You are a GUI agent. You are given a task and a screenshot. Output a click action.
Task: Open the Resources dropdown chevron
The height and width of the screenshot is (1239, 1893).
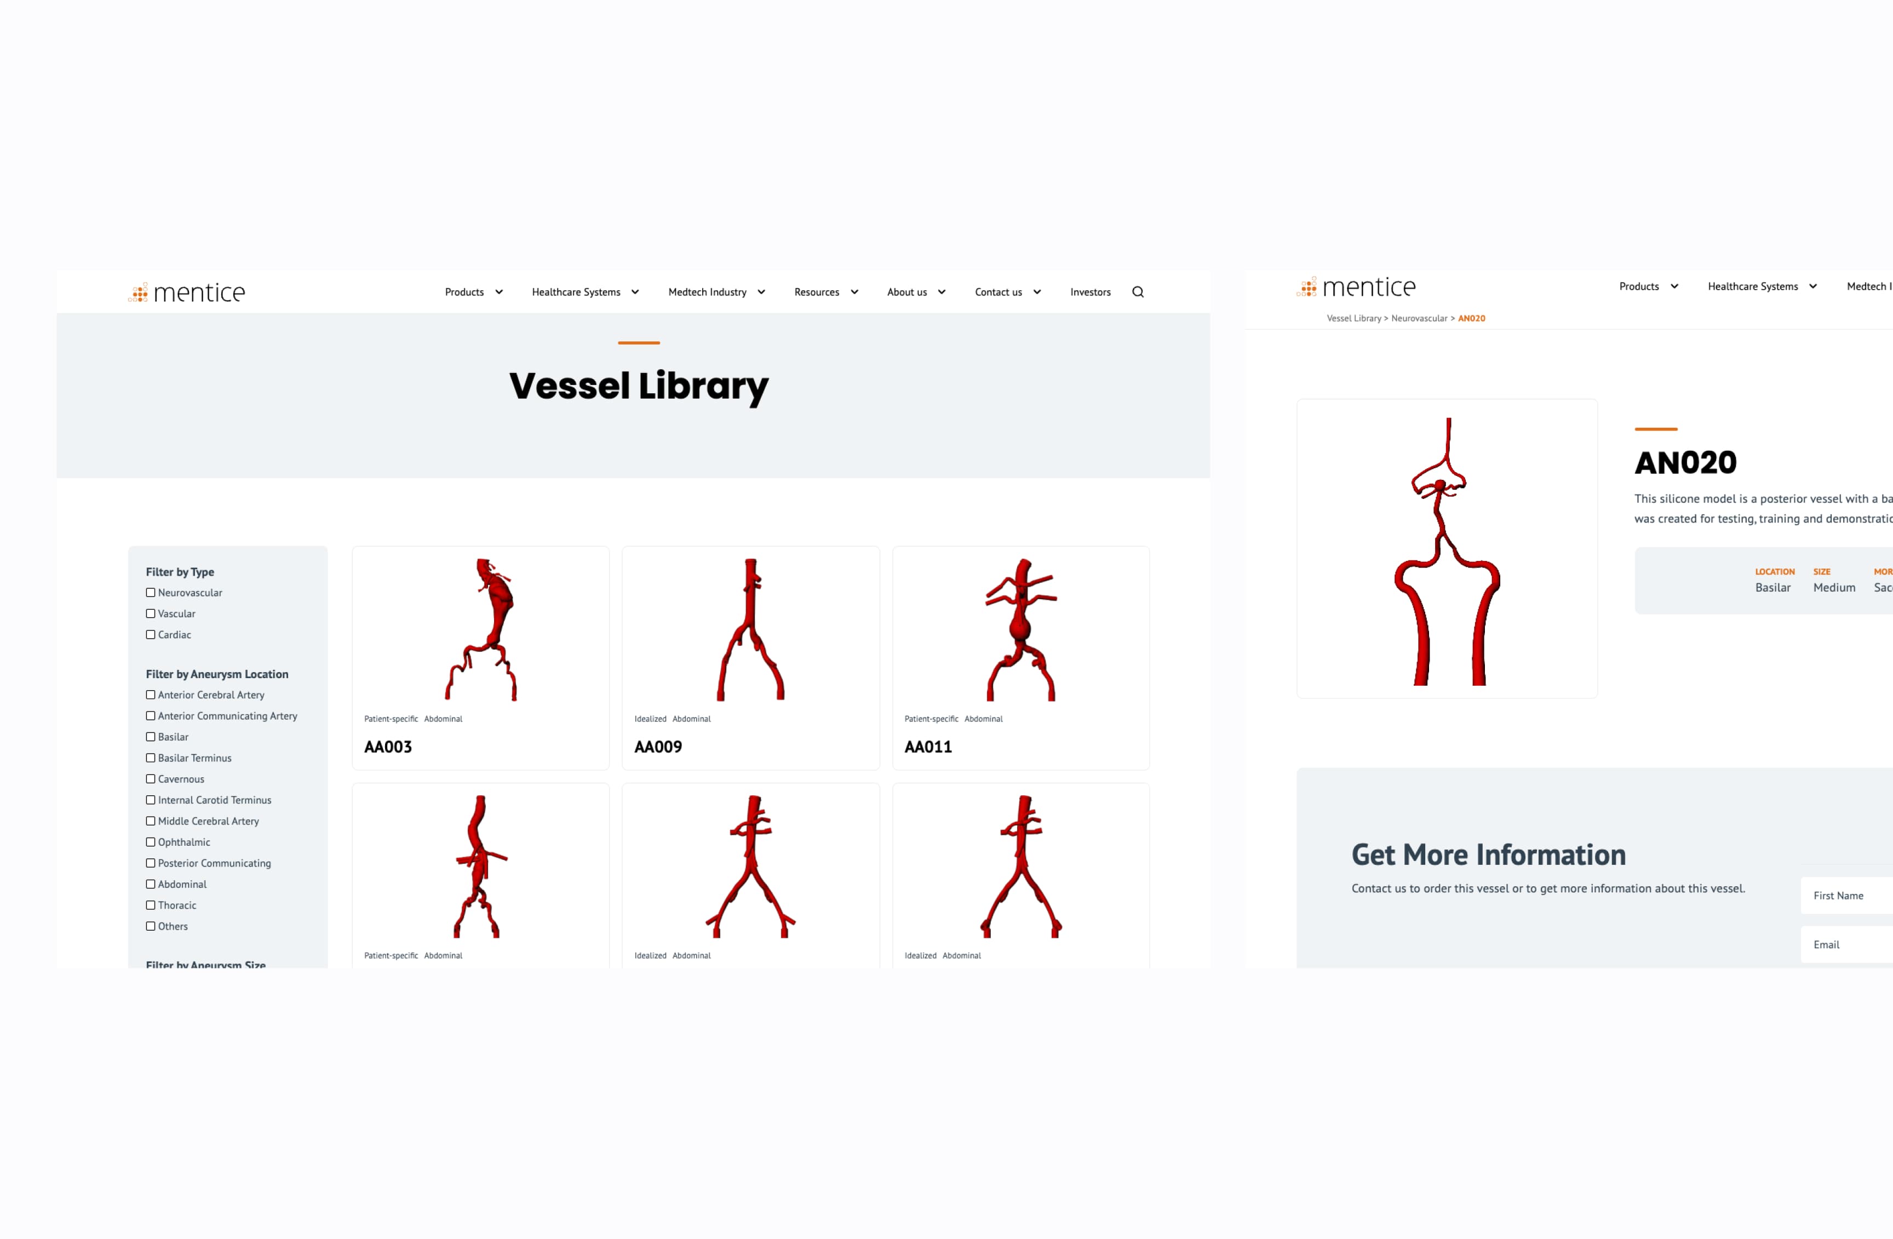coord(854,292)
